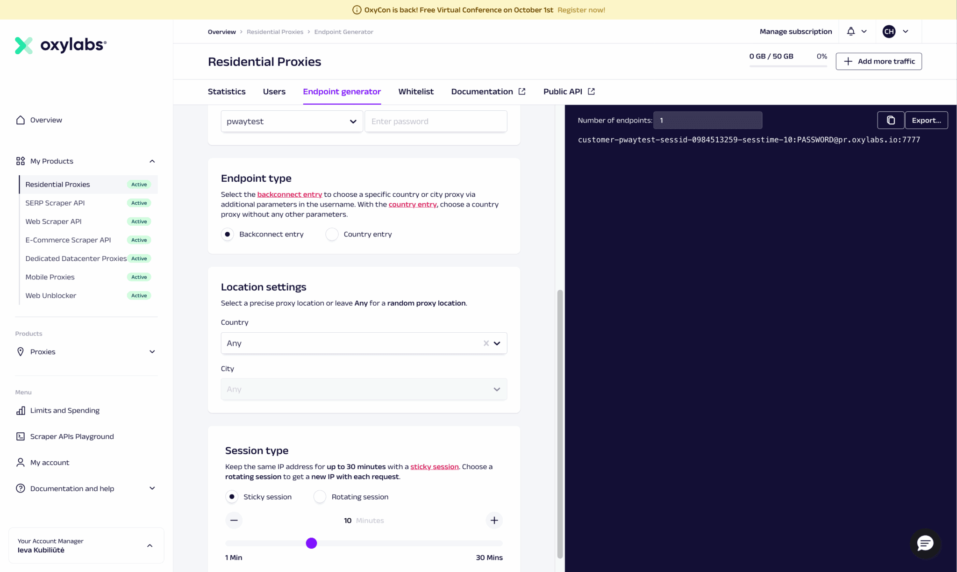Screen dimensions: 957x572
Task: Click the Add more traffic button
Action: point(878,61)
